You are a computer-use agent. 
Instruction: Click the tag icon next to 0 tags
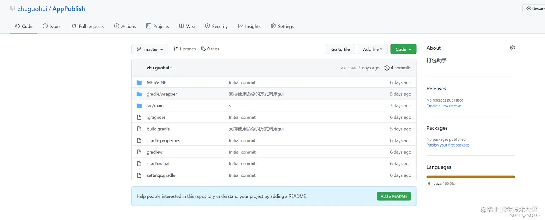[203, 49]
